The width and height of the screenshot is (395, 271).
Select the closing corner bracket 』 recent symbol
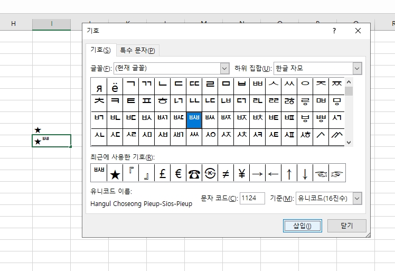click(147, 173)
